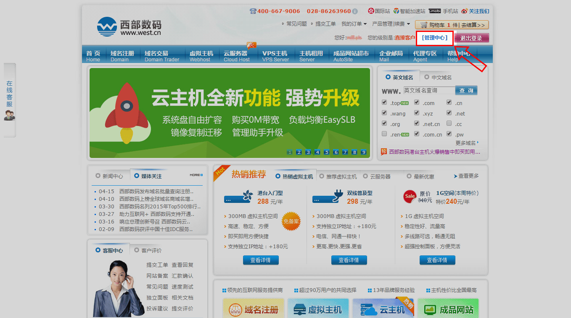Image resolution: width=571 pixels, height=318 pixels.
Task: Click announcement icon beside 港台主机 notice
Action: [384, 152]
